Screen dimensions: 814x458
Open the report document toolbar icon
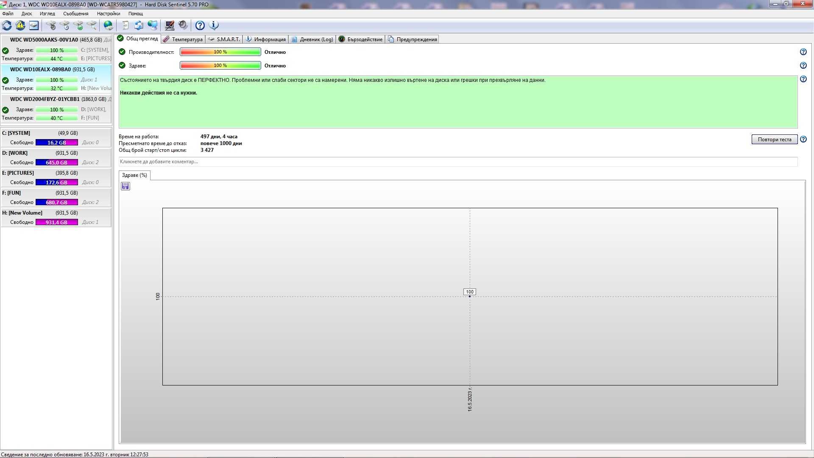pos(125,25)
